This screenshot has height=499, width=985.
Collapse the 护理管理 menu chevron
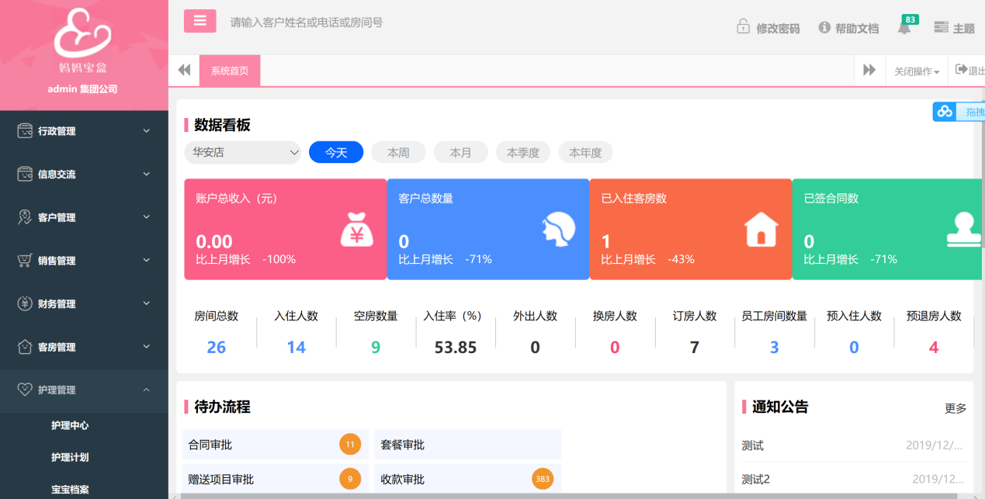coord(147,390)
